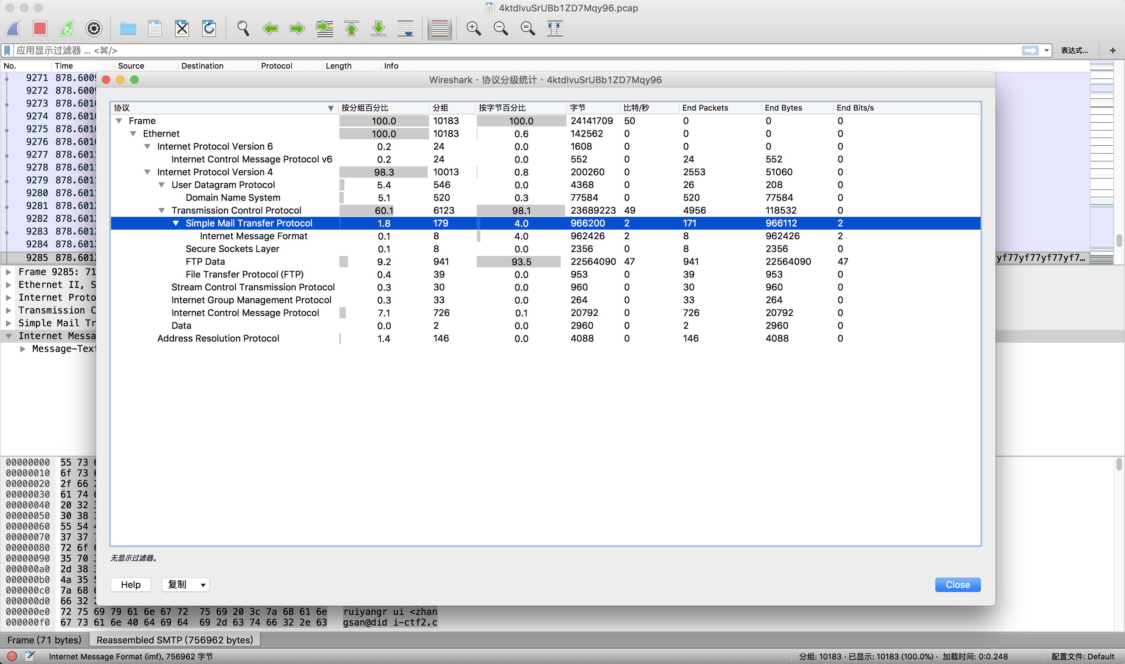Viewport: 1125px width, 664px height.
Task: Save the capture file icon
Action: 155,29
